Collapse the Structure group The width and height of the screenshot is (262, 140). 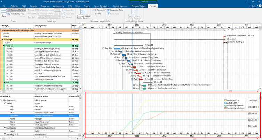pyautogui.click(x=4, y=46)
